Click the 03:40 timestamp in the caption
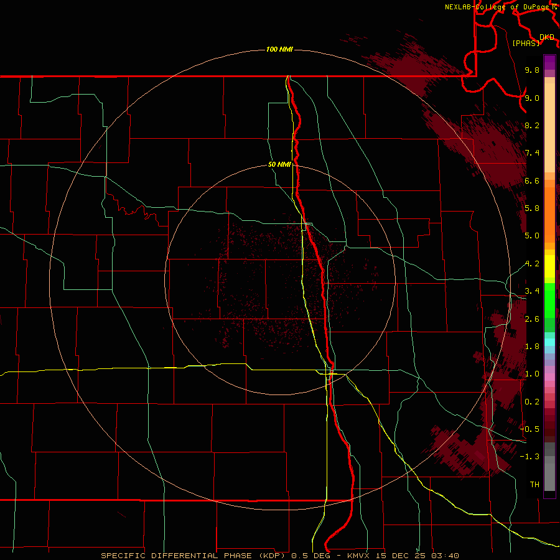This screenshot has height=560, width=560. point(445,556)
